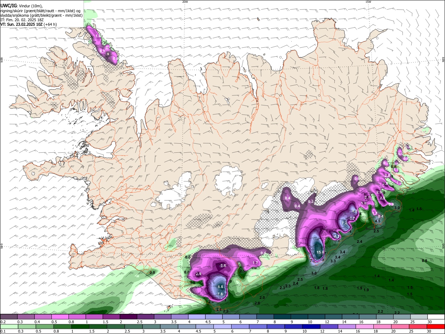Select the darkest purple 2 swatch, upper legend
Screen dimensions: 445x334
pos(128,317)
